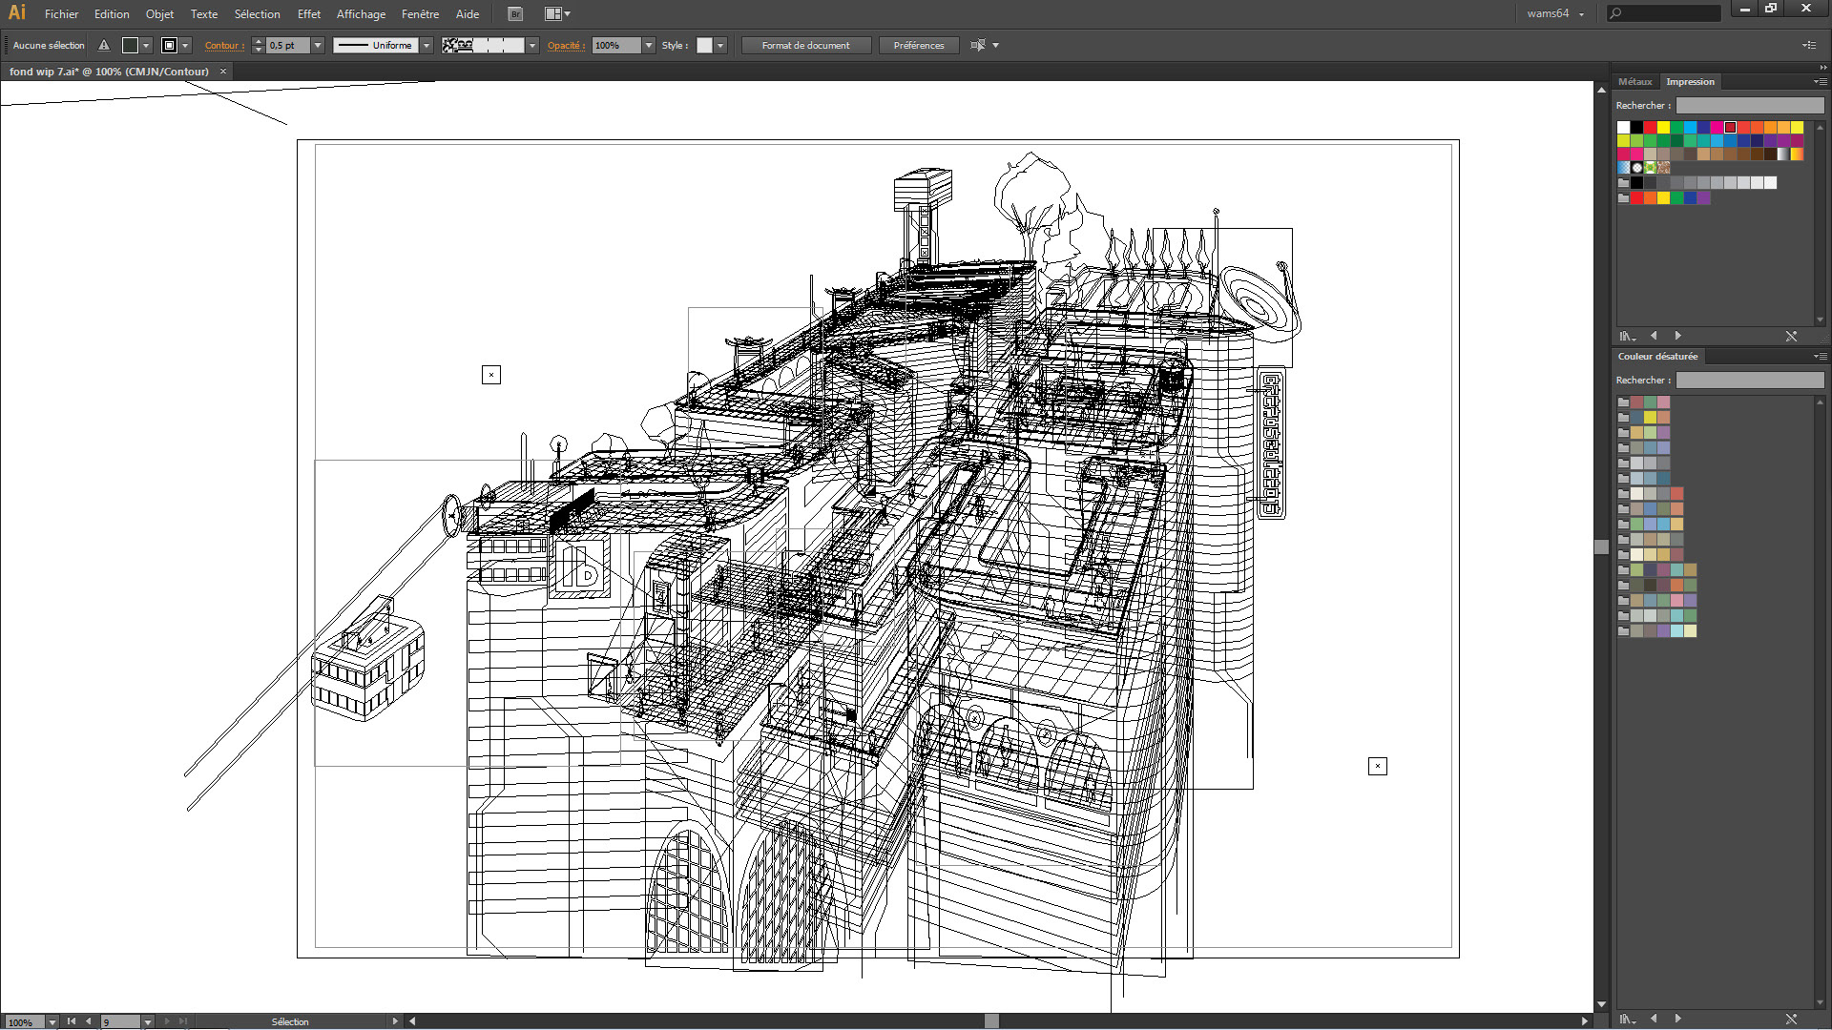The width and height of the screenshot is (1832, 1030).
Task: Open the Effet menu
Action: pos(308,14)
